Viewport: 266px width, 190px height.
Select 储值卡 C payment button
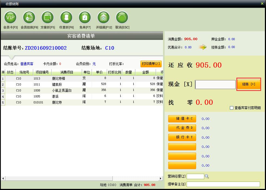(x=182, y=119)
